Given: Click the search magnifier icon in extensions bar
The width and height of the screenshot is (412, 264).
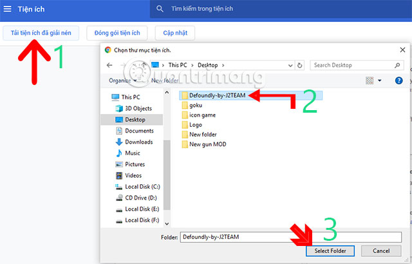Looking at the screenshot, I should [160, 10].
